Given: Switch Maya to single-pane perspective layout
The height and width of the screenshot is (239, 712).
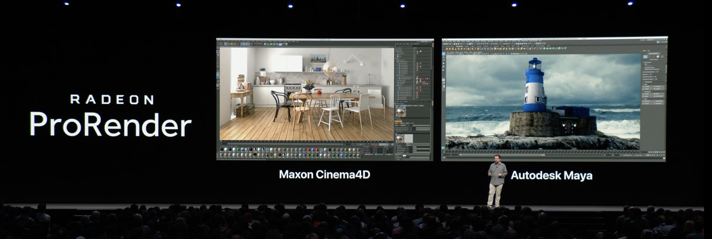Looking at the screenshot, I should (444, 80).
